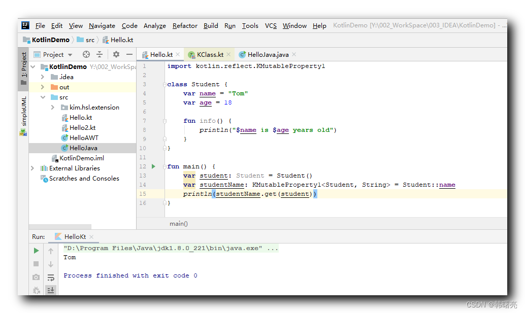Toggle scroll to end in Run console

51,290
